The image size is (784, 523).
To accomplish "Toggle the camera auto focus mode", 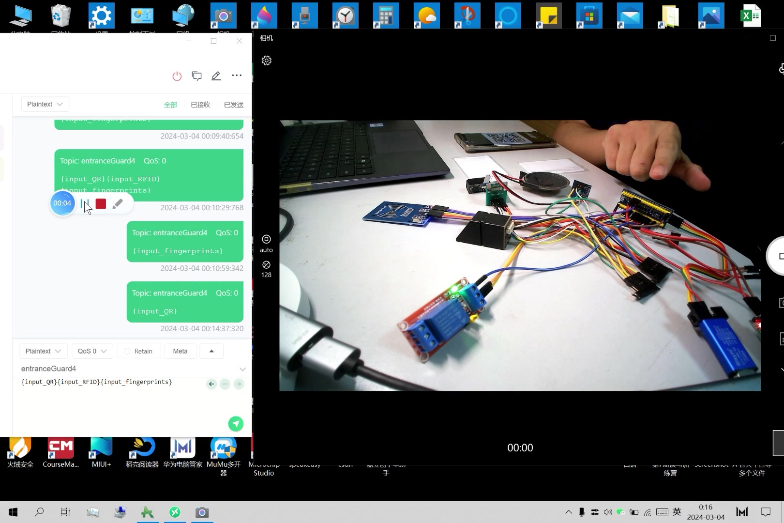I will [266, 244].
